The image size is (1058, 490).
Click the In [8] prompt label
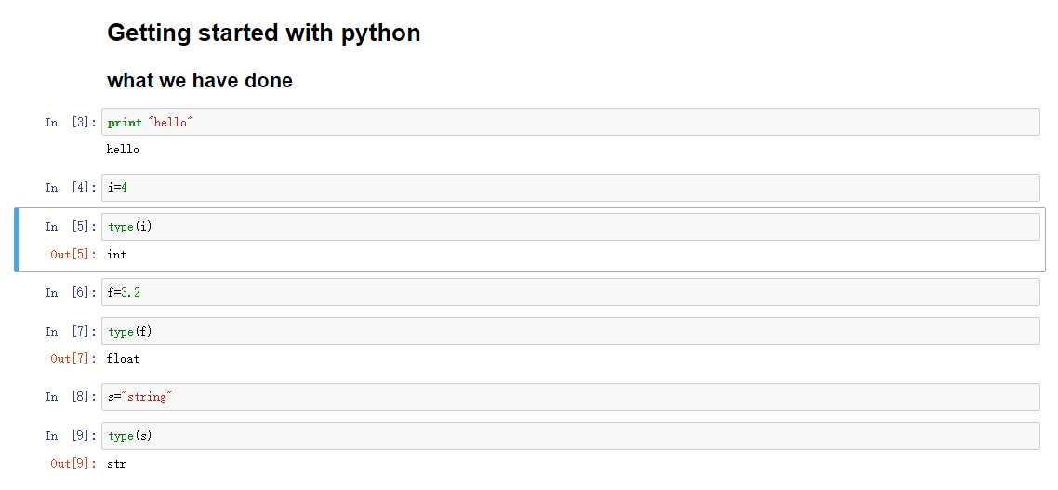pos(71,397)
